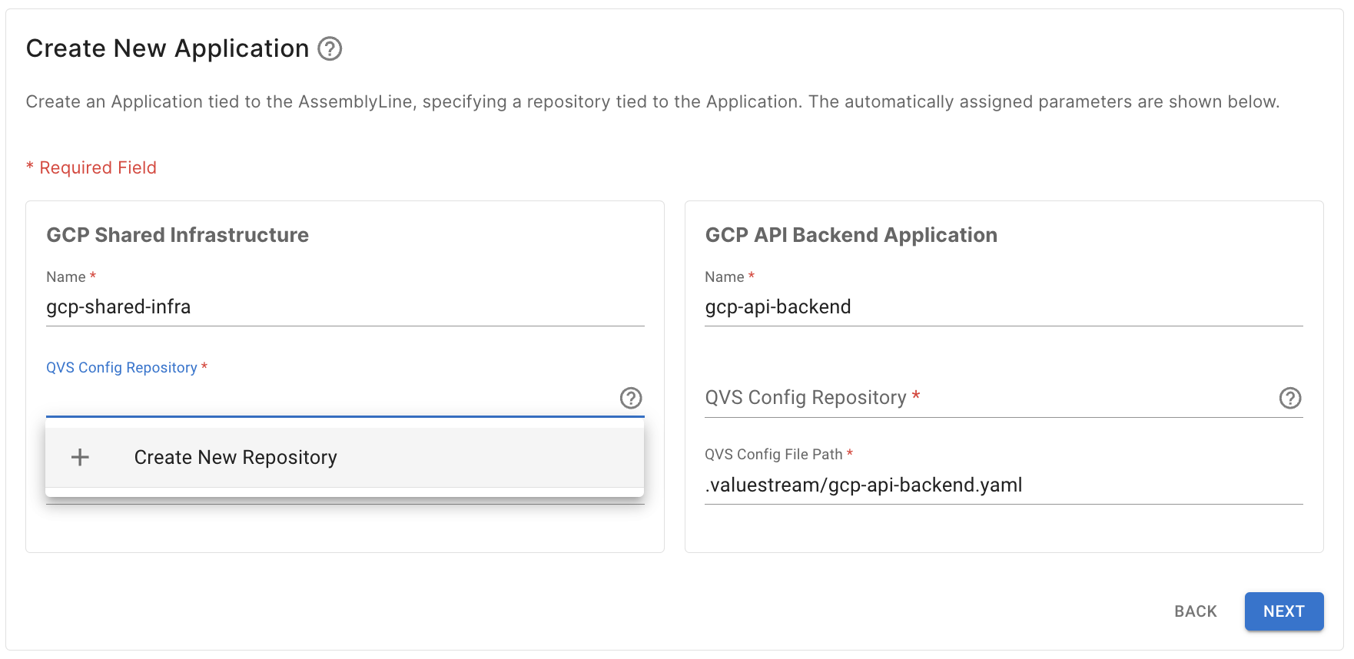Open help for API Backend QVS Config Repository
Image resolution: width=1354 pixels, height=659 pixels.
point(1289,398)
